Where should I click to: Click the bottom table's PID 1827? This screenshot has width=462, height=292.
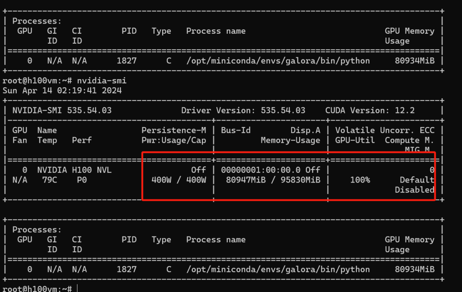pos(127,269)
